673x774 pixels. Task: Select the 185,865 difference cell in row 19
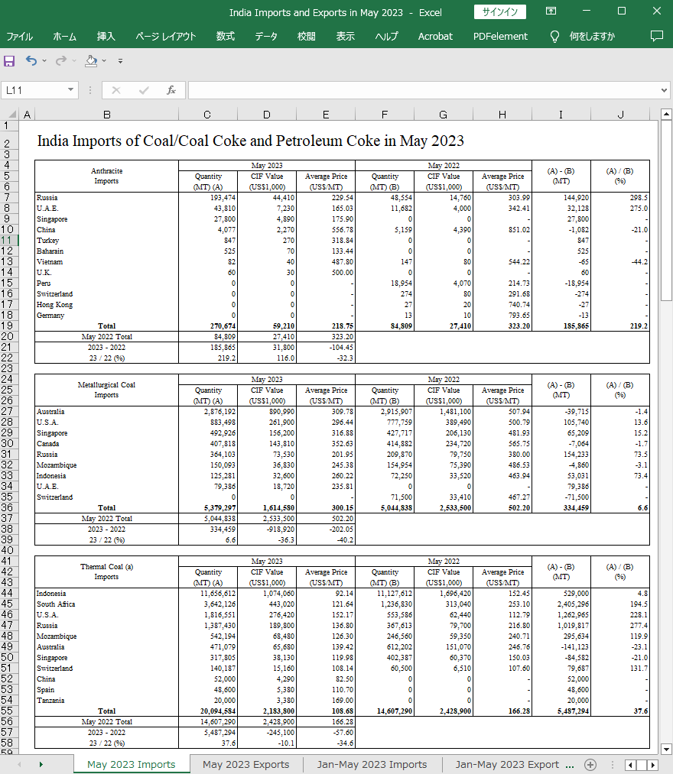click(561, 325)
